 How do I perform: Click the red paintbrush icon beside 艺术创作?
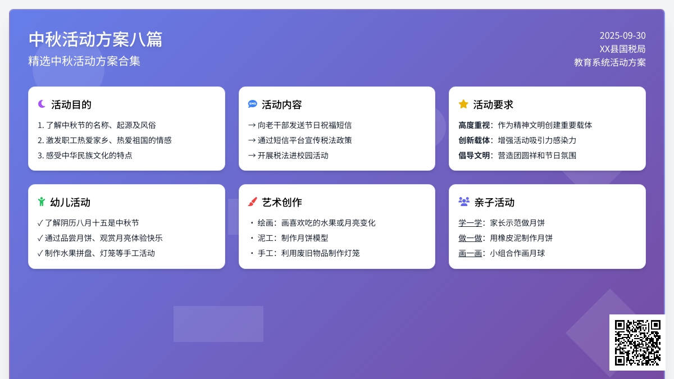tap(252, 202)
